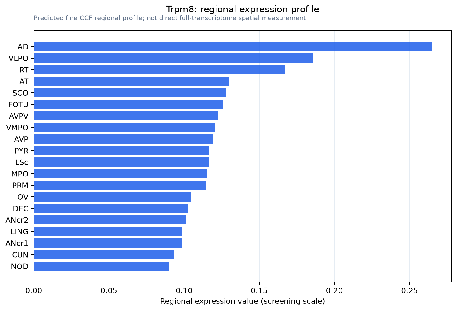The width and height of the screenshot is (457, 311).
Task: Click the 0.10 x-axis tick value
Action: coord(184,290)
